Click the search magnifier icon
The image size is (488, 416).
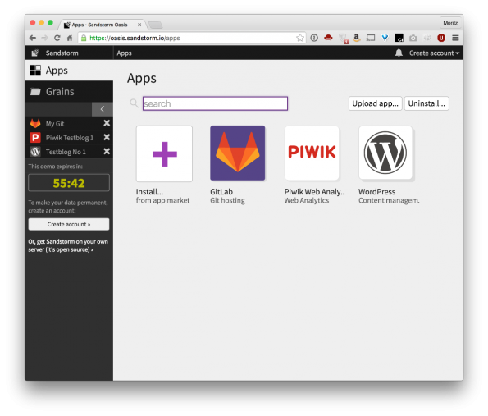pos(134,103)
